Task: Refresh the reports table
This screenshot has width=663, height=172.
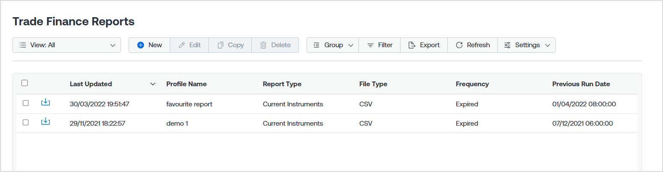Action: pyautogui.click(x=473, y=45)
